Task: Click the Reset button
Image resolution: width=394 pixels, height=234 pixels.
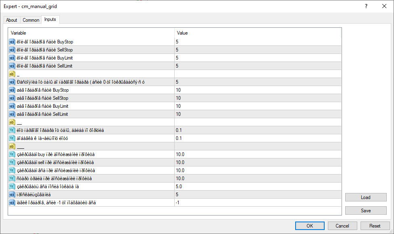Action: click(x=375, y=226)
